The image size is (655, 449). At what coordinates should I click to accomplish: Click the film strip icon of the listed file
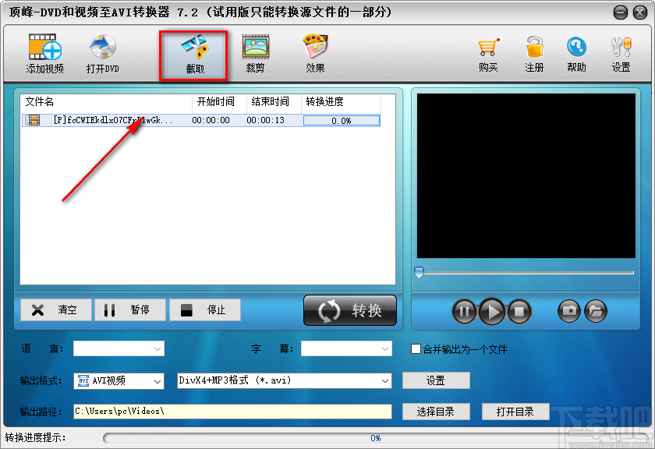point(33,120)
